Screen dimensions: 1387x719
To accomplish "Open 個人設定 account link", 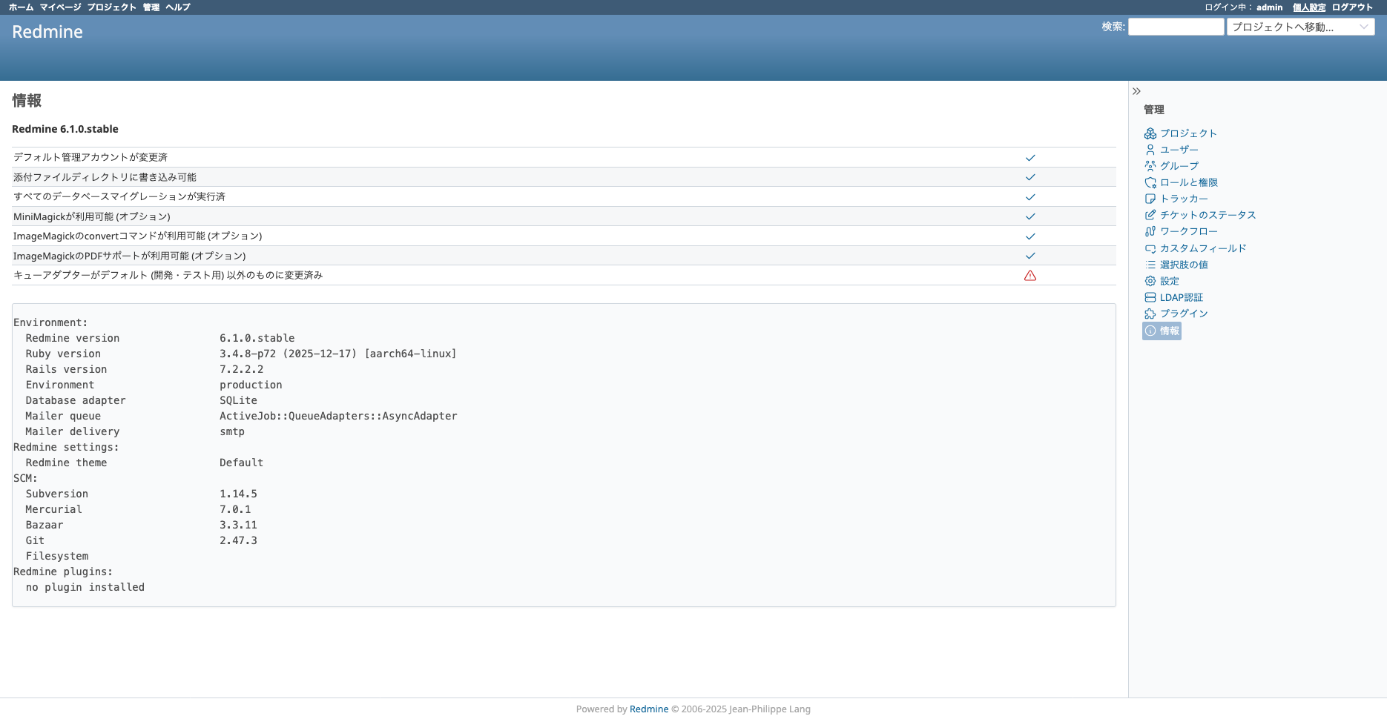I will (1309, 7).
